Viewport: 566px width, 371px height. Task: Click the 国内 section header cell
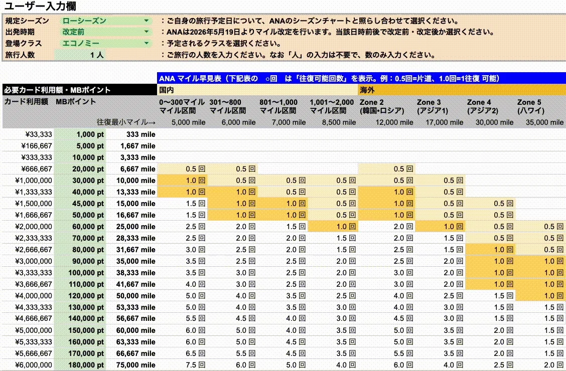[257, 90]
